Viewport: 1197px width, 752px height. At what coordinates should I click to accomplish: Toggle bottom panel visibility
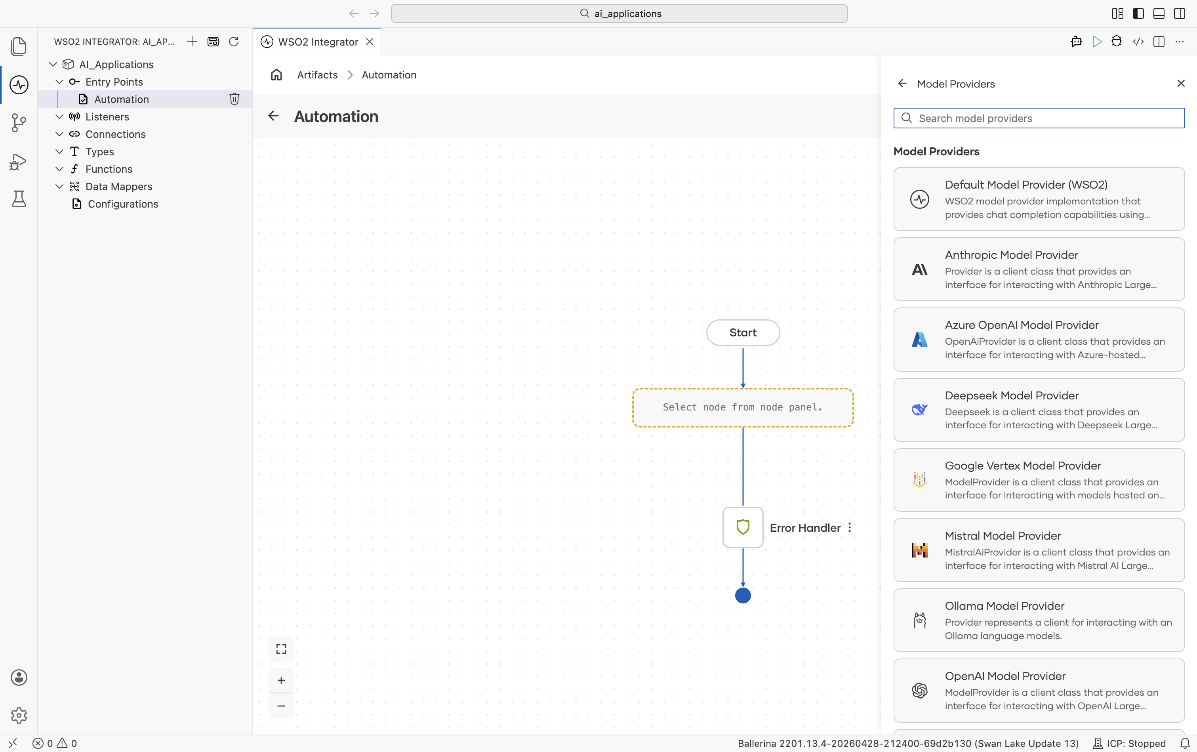[1159, 13]
